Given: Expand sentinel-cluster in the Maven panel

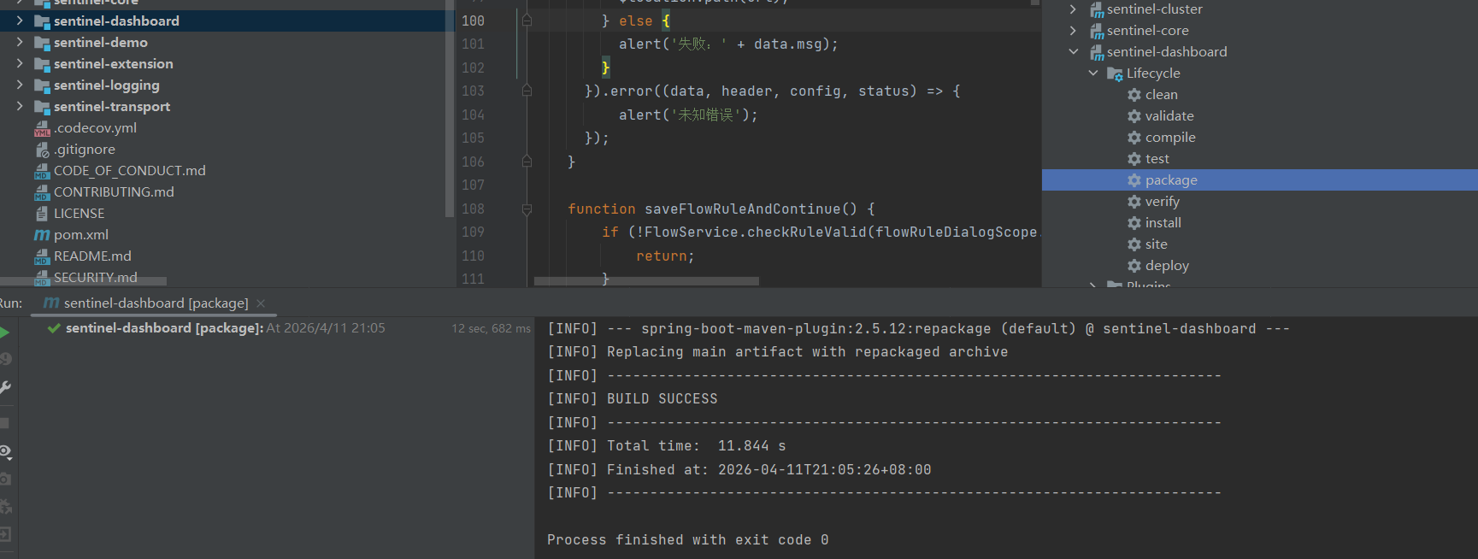Looking at the screenshot, I should tap(1074, 9).
